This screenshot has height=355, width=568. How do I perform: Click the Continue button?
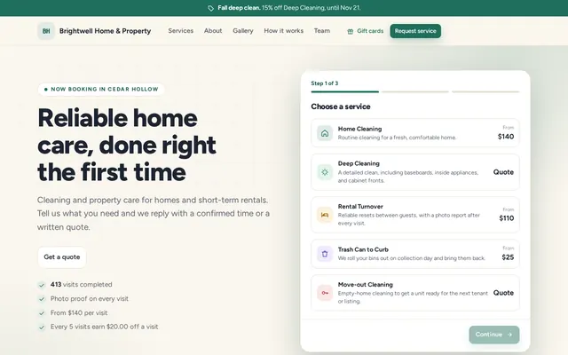tap(493, 335)
